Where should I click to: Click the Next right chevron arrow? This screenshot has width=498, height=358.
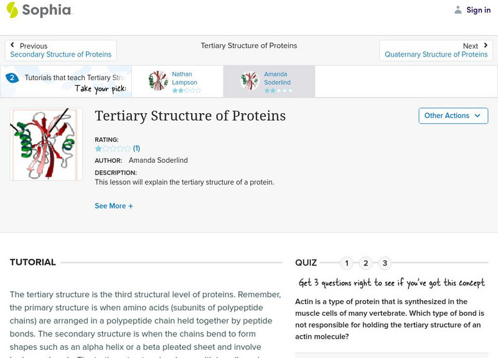click(x=486, y=45)
